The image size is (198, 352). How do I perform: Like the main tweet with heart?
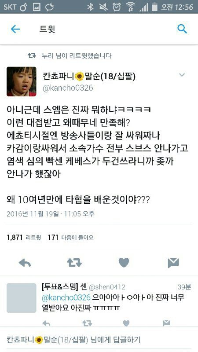(x=124, y=262)
